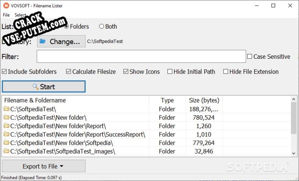Screen dimensions: 299x181
Task: Open the Select menu
Action: click(20, 15)
